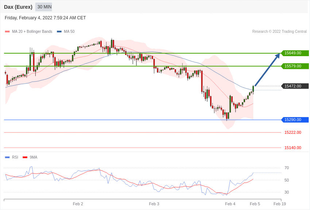310x210 pixels.
Task: Click the MA 50 legend label
Action: tap(69, 31)
